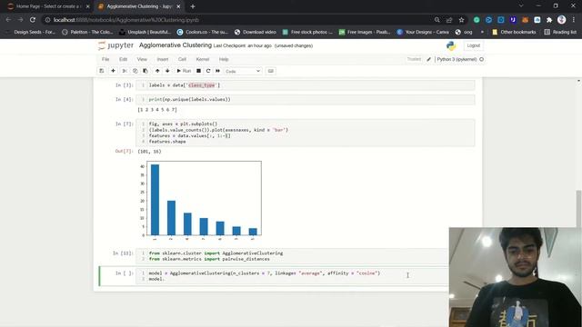Open the Kernel menu
582x327 pixels.
(203, 59)
